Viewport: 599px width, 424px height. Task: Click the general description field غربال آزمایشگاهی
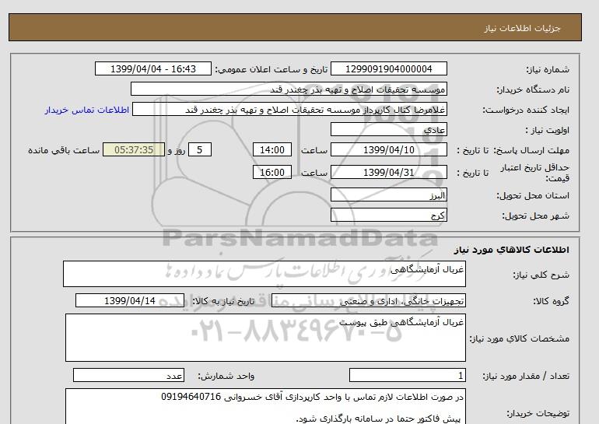pyautogui.click(x=264, y=274)
